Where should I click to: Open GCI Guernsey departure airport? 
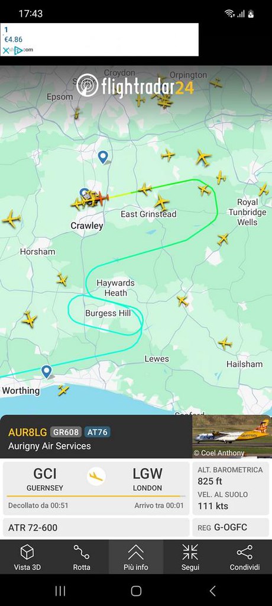[x=45, y=480]
